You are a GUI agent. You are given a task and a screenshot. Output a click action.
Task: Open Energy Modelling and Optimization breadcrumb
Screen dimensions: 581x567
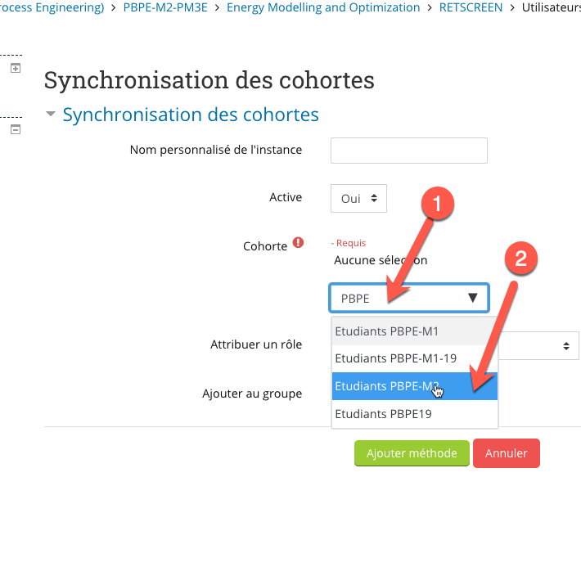click(323, 7)
